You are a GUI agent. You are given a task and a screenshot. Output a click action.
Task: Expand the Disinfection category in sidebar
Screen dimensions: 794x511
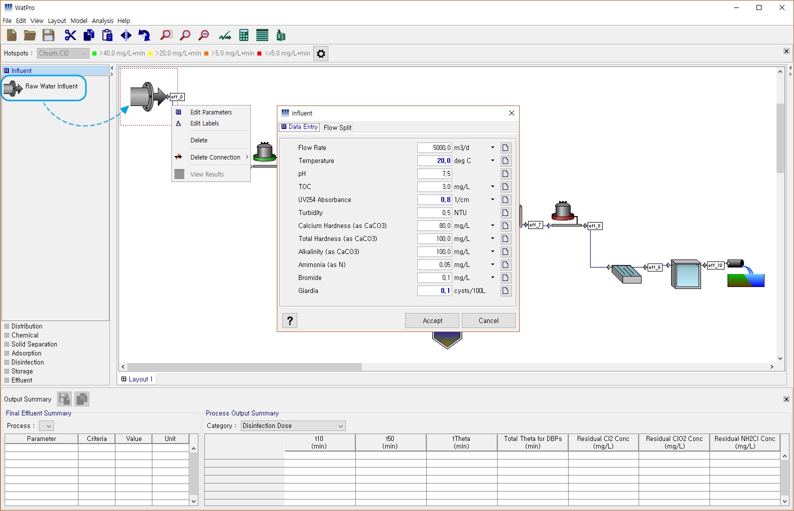[27, 362]
